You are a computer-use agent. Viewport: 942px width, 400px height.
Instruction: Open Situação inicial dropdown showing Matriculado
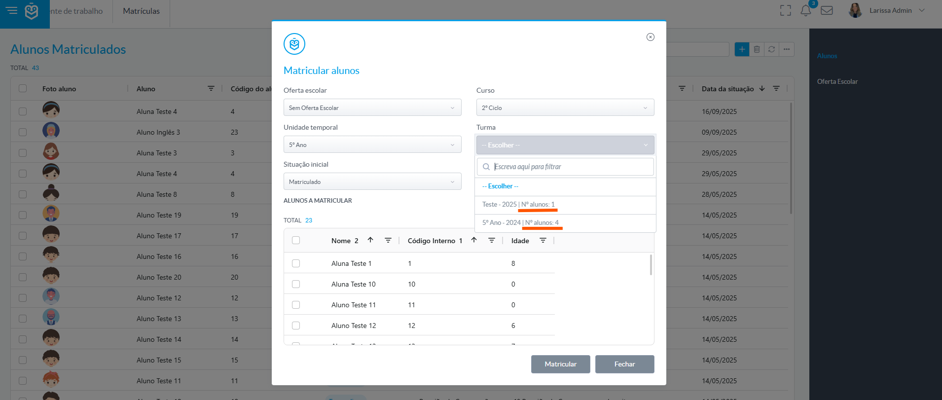372,182
